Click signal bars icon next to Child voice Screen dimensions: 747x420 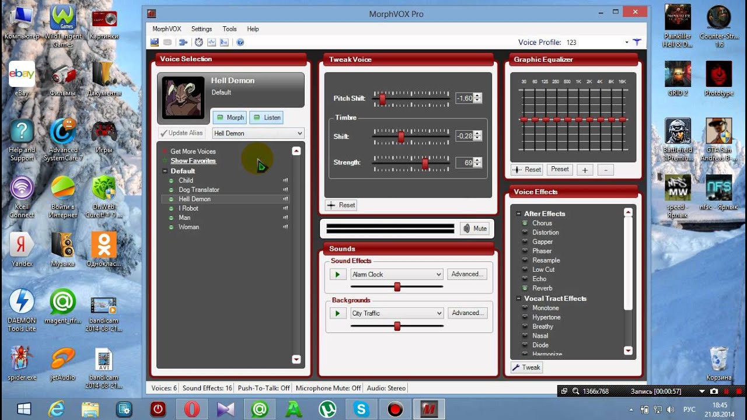coord(286,180)
